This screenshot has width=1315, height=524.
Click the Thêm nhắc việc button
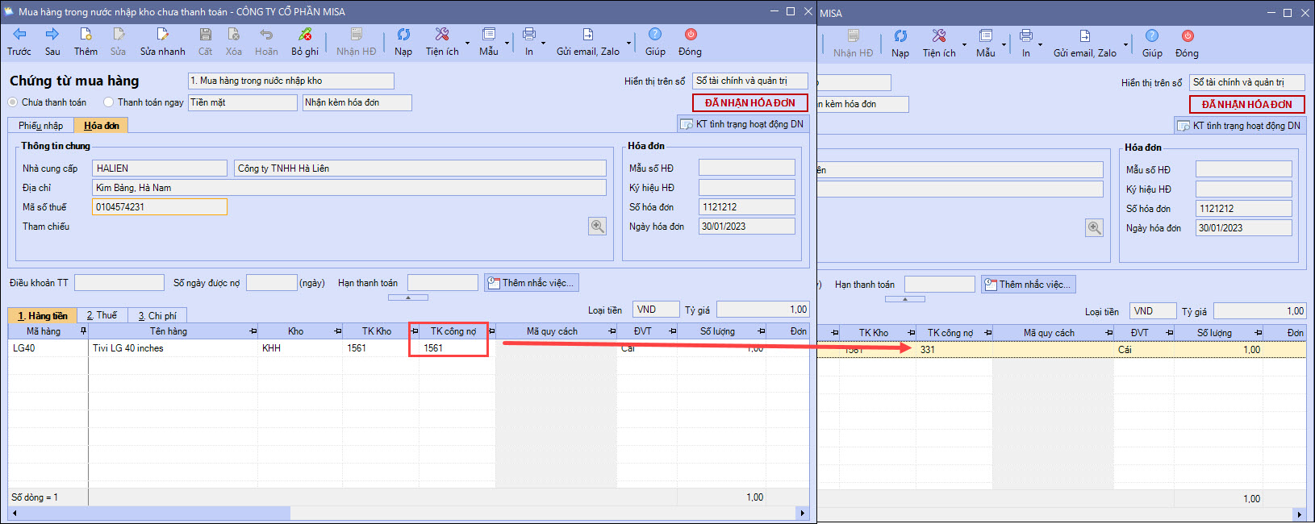(532, 283)
